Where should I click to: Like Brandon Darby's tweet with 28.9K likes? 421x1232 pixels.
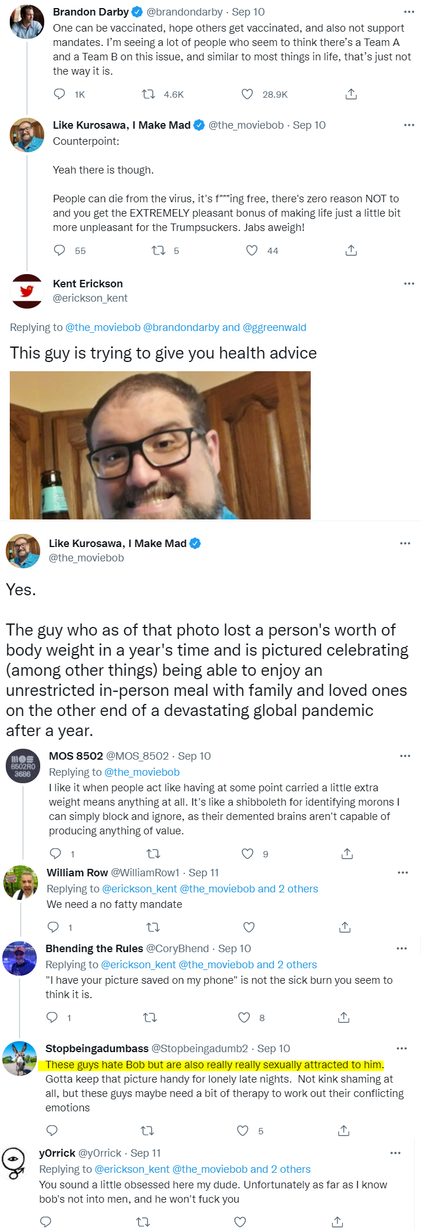pyautogui.click(x=248, y=94)
